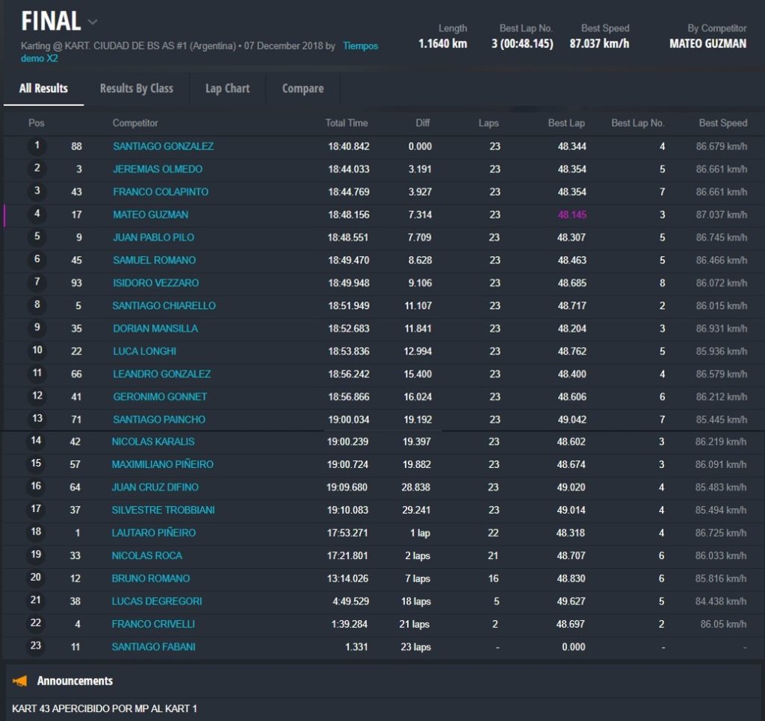Click competitor FRANCO COLAPINTO name
The image size is (765, 721).
(x=161, y=192)
